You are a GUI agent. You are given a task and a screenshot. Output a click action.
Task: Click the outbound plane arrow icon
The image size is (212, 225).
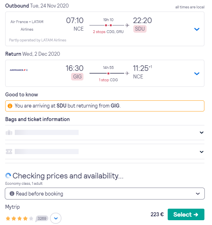coord(127,25)
